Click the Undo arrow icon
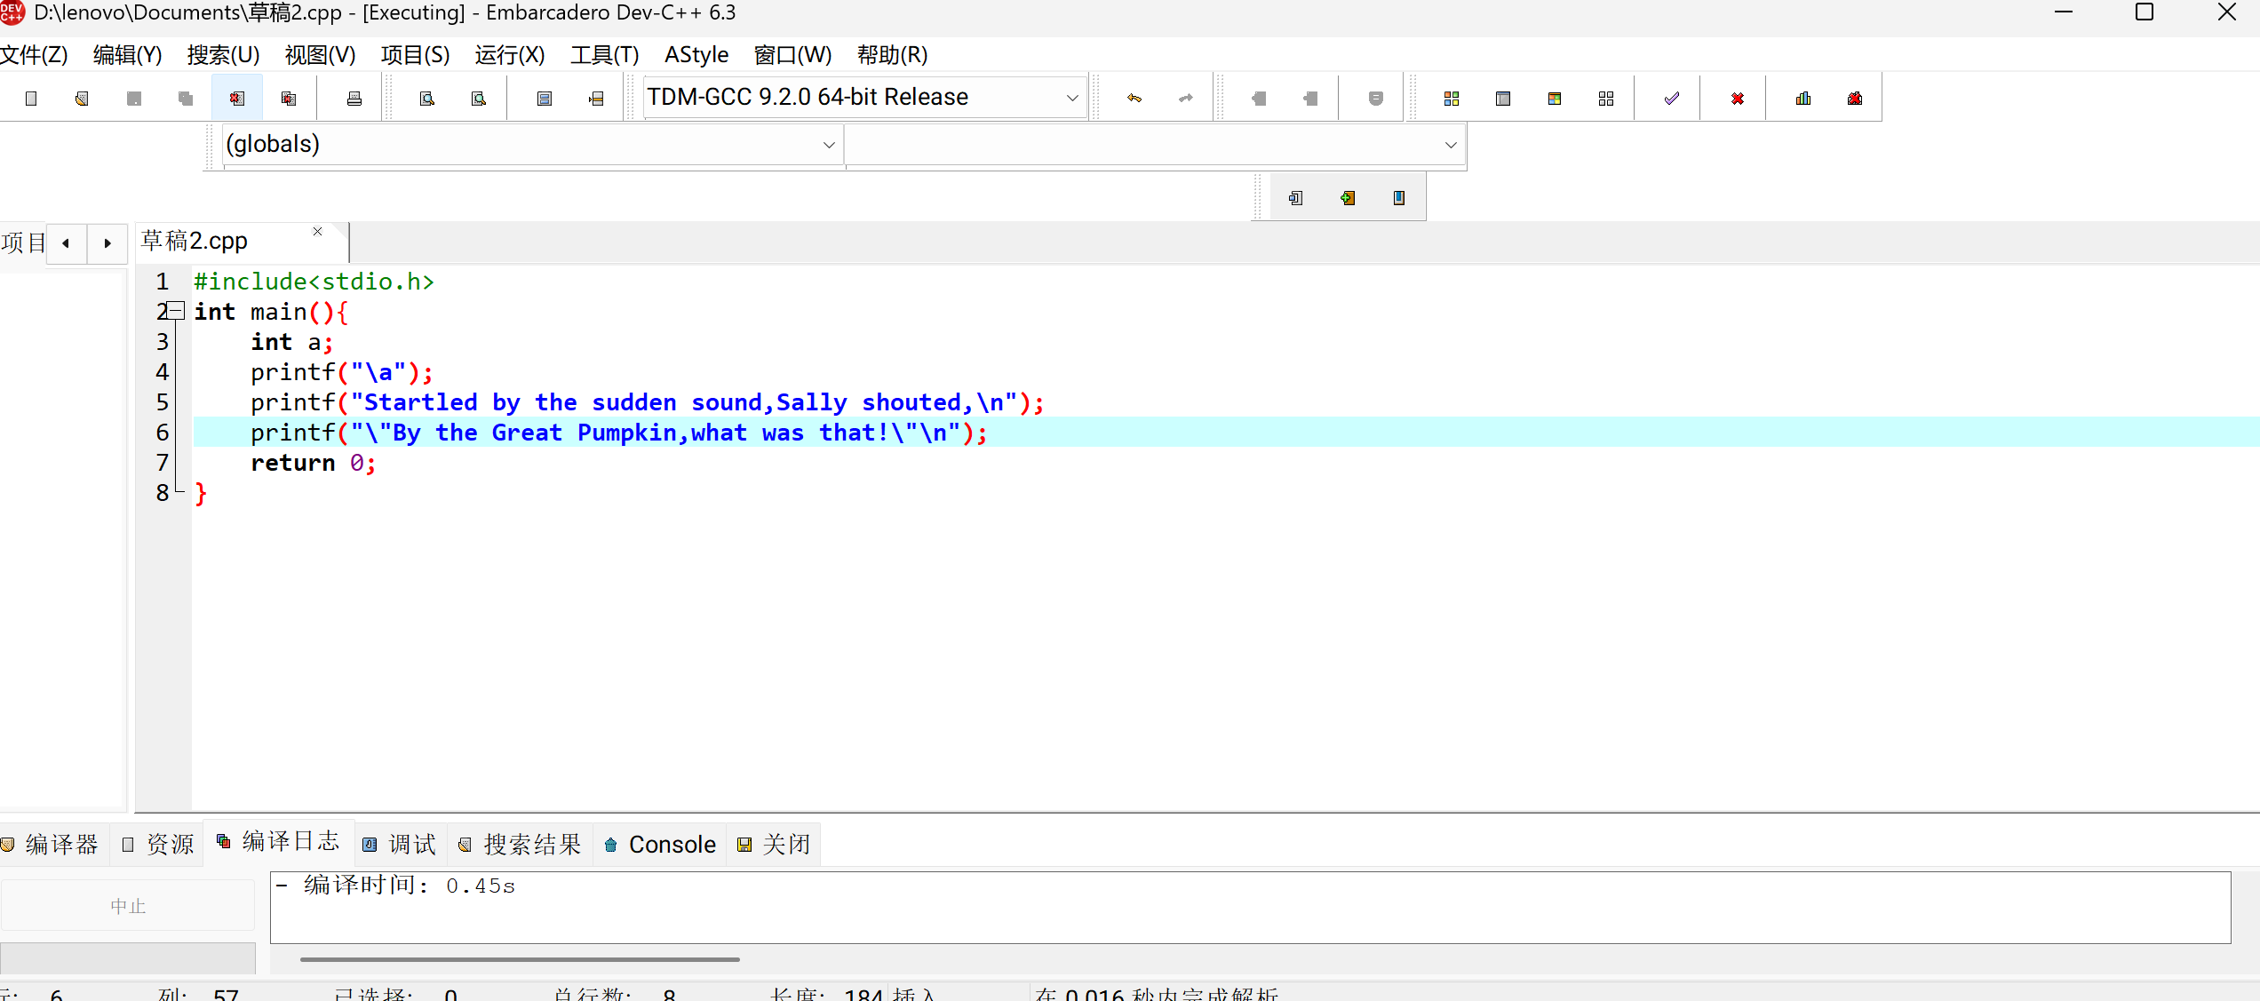The width and height of the screenshot is (2260, 1001). pyautogui.click(x=1134, y=99)
